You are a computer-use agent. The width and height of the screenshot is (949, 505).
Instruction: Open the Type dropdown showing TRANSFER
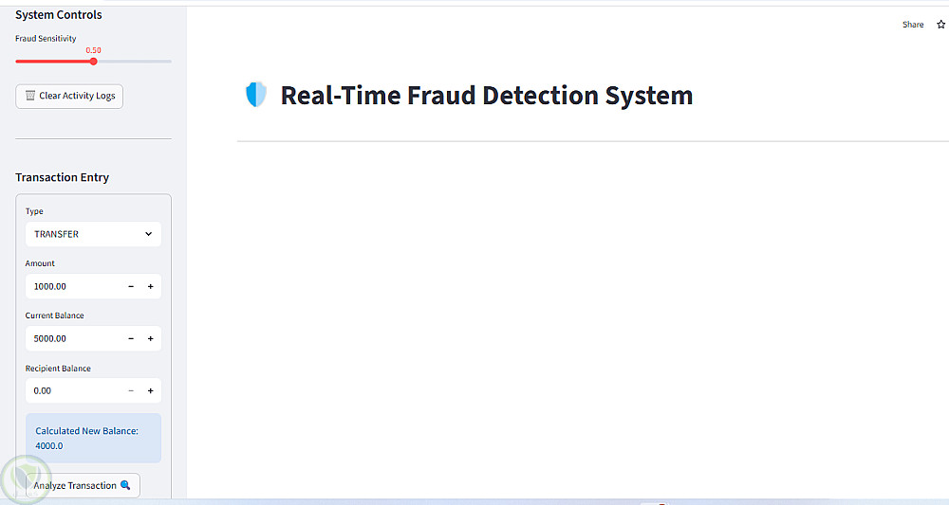tap(93, 234)
